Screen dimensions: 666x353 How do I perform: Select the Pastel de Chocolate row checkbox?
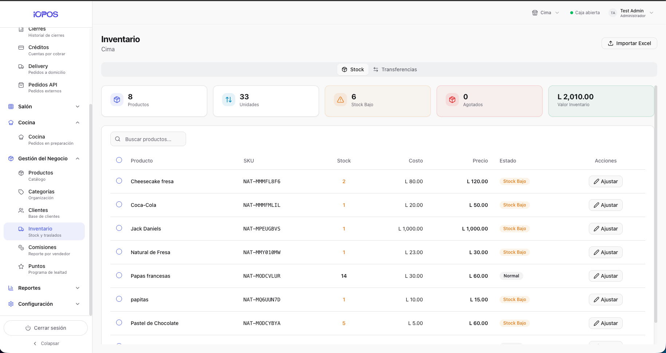[119, 322]
